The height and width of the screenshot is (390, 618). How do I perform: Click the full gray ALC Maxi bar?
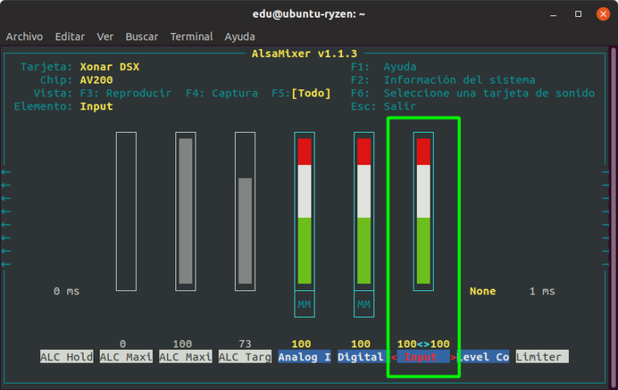point(186,211)
